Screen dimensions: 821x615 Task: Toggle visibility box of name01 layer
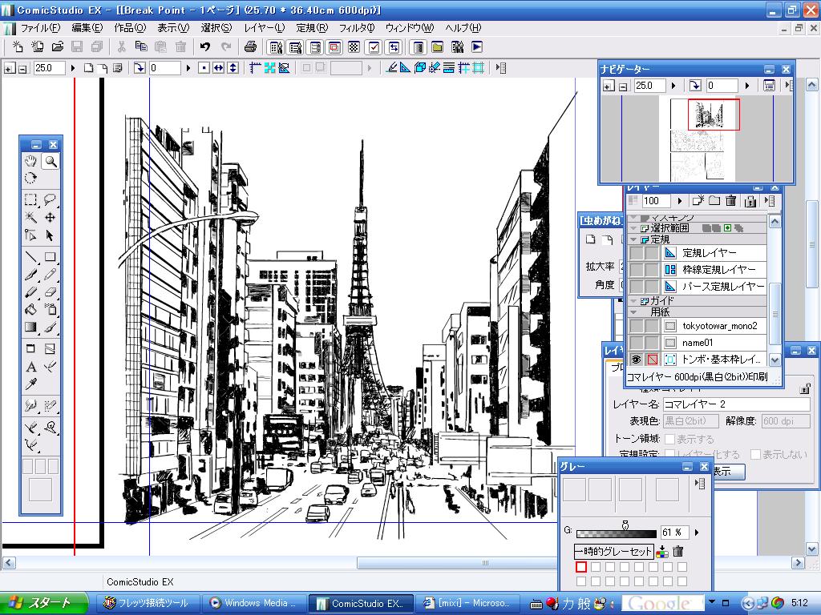coord(636,343)
